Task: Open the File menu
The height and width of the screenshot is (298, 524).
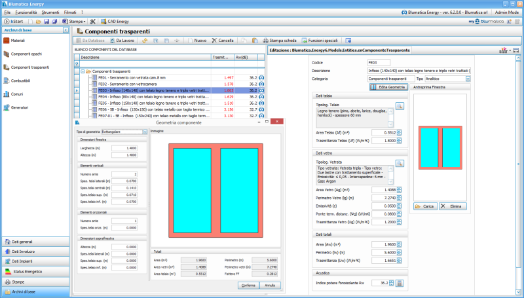Action: coord(7,12)
